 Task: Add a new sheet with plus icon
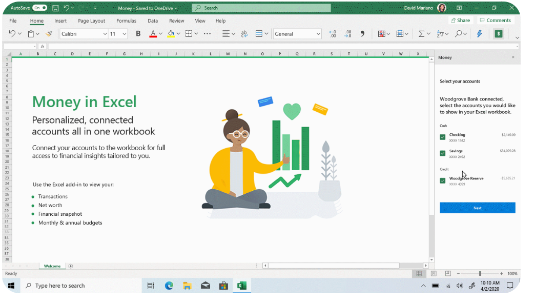(71, 266)
